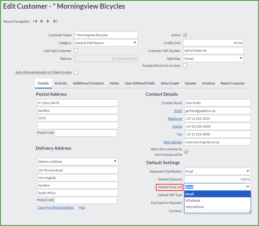Open the Invoices tab
The height and width of the screenshot is (226, 259).
click(209, 83)
